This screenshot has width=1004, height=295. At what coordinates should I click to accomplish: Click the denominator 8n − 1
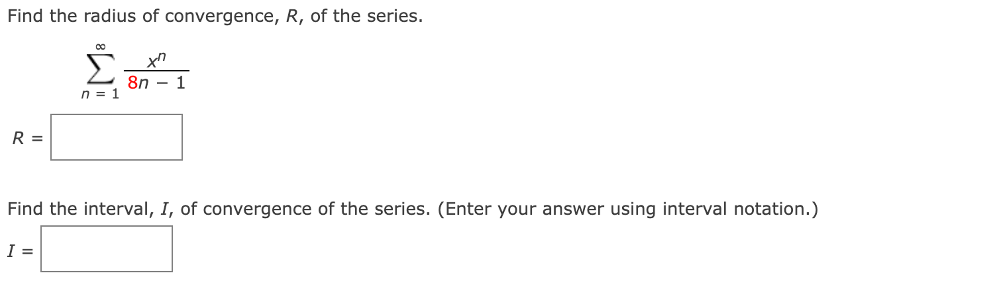click(x=156, y=82)
